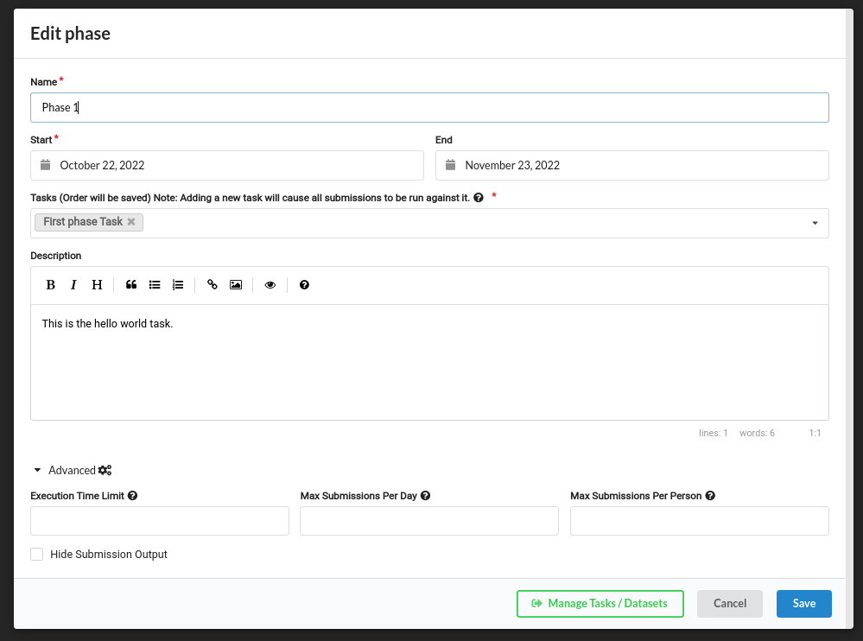This screenshot has height=641, width=863.
Task: Remove the First phase Task tag
Action: 131,222
